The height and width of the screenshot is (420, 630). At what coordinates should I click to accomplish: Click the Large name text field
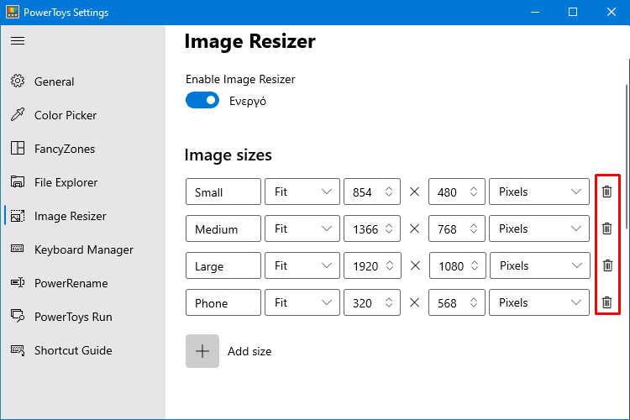coord(223,265)
